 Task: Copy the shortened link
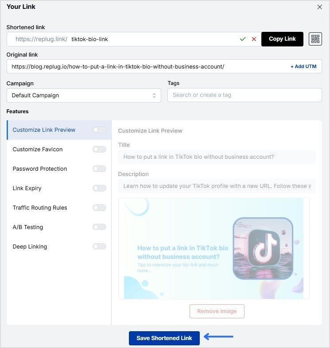(282, 39)
